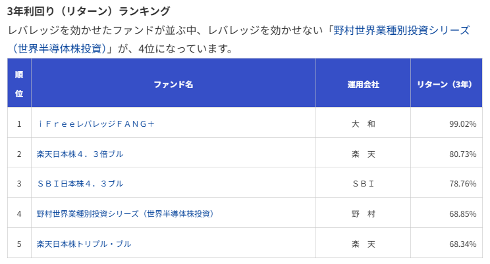Screen dimensions: 490x264
Task: Click the ファンド名 column header
Action: click(x=173, y=84)
